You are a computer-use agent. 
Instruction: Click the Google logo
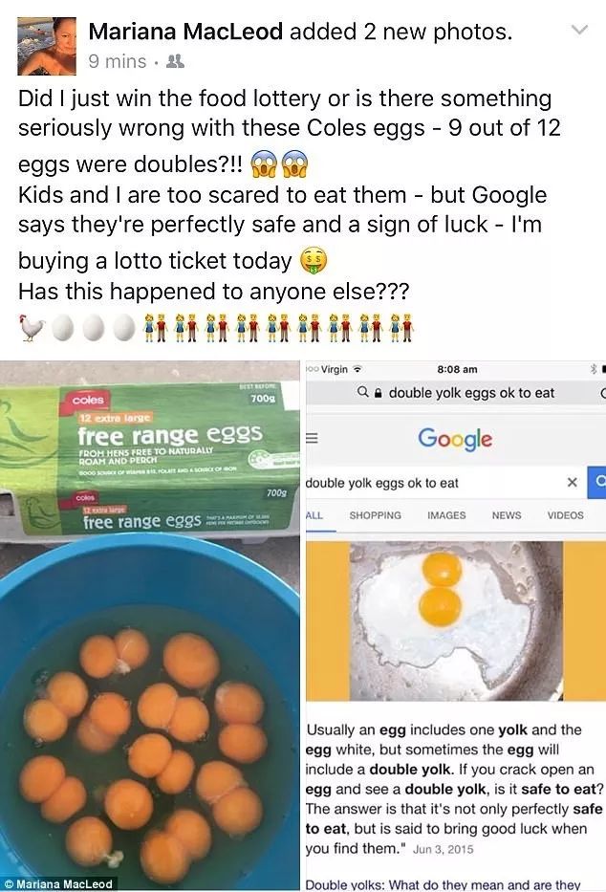click(x=455, y=439)
